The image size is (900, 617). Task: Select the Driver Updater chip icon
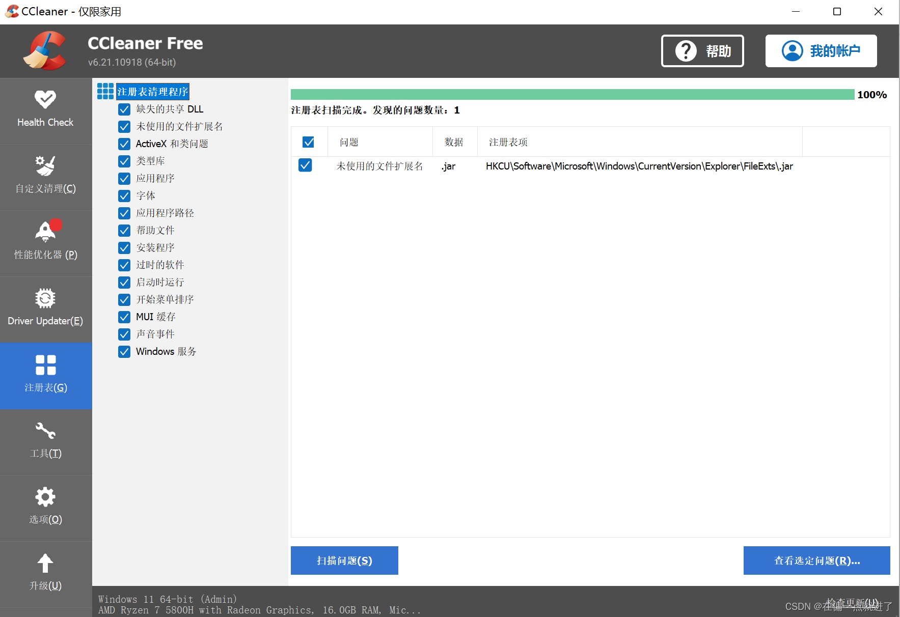pos(45,298)
